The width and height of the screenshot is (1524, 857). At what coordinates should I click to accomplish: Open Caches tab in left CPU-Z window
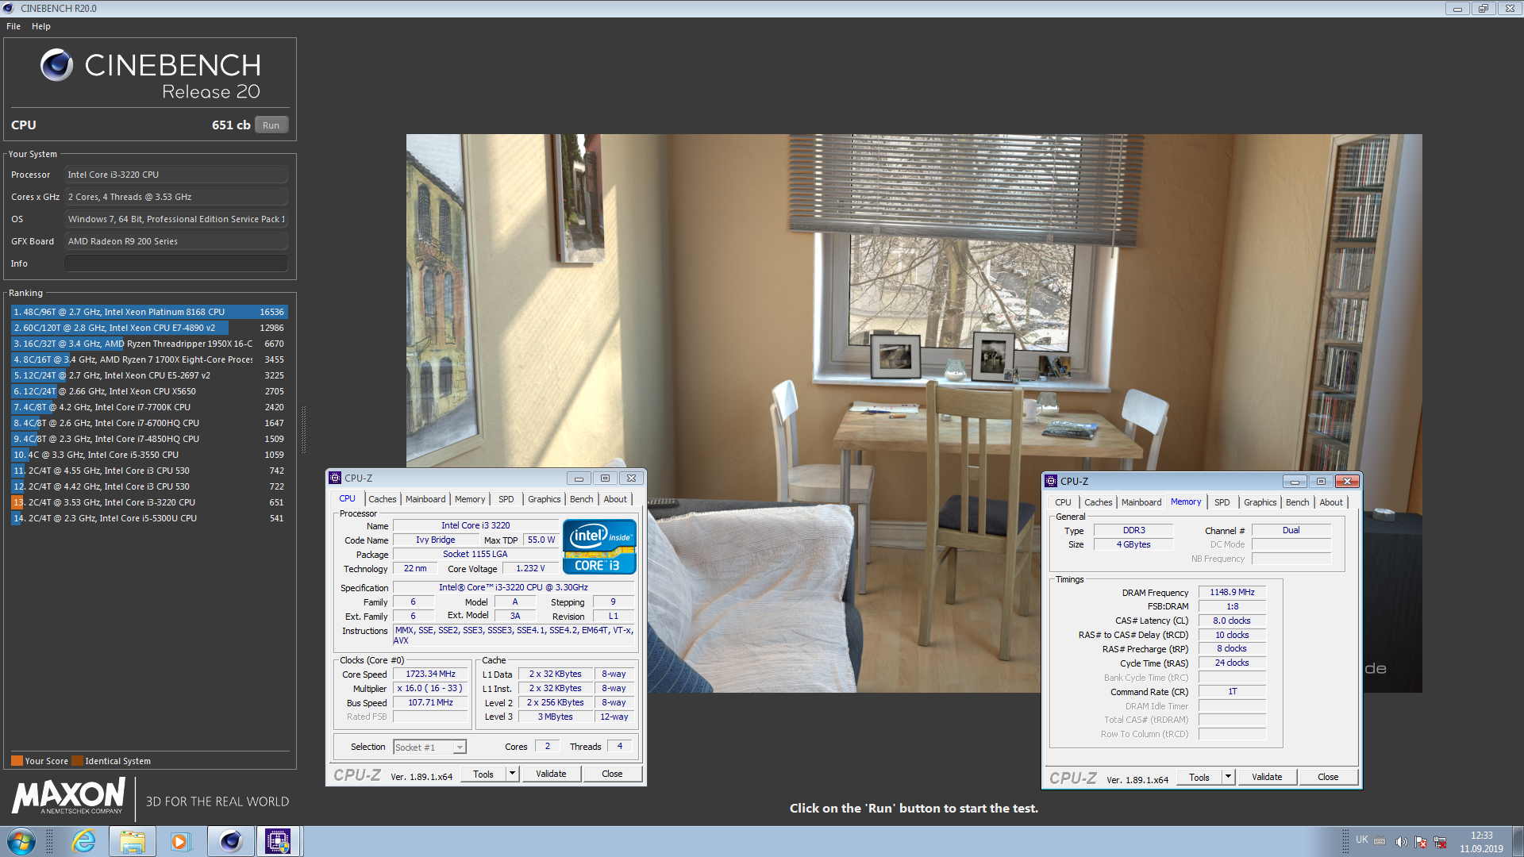(x=383, y=499)
